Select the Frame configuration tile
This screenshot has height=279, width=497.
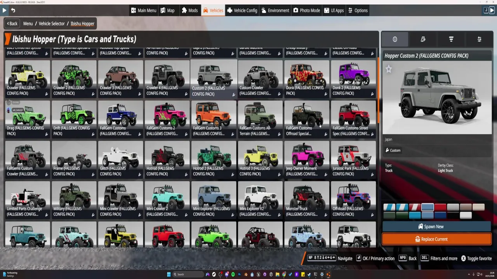[x=74, y=159]
